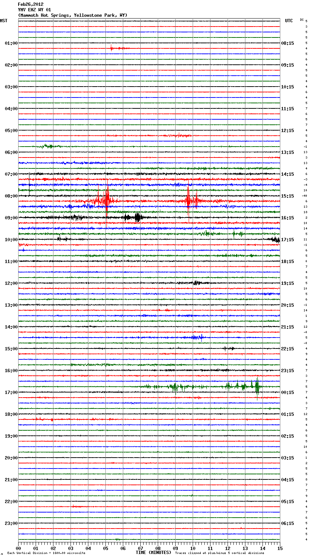Viewport: 309px width, 558px height.
Task: Click the green spike near minute 14
Action: (257, 386)
